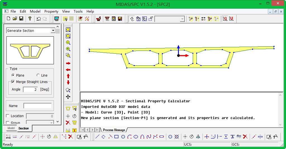Click the Zoom Out magnifier with minus
The height and width of the screenshot is (149, 286).
point(68,42)
